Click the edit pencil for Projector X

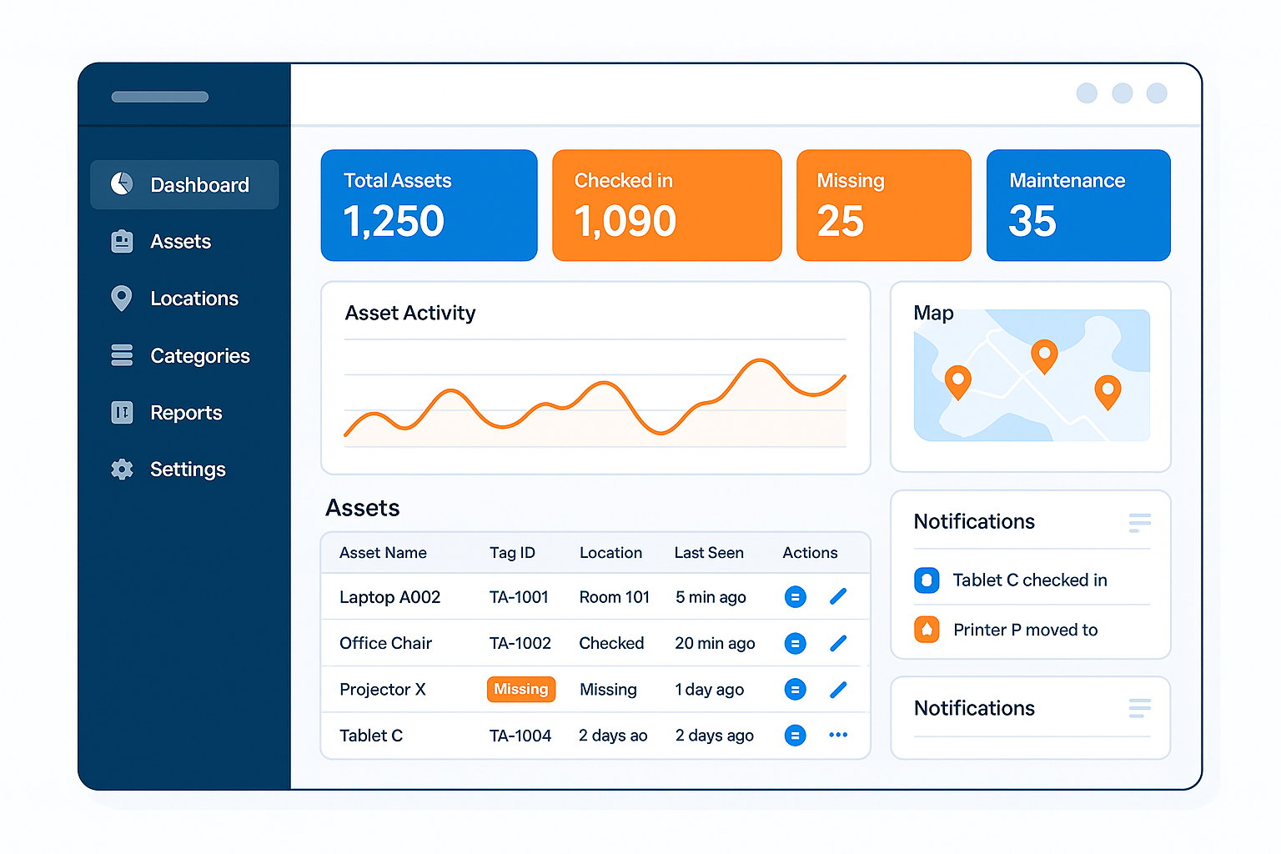click(x=838, y=690)
